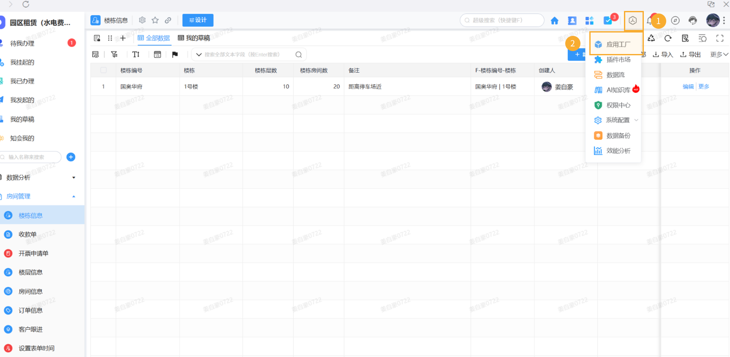Focus the 超级搜索 search box
The width and height of the screenshot is (730, 357).
[x=502, y=20]
